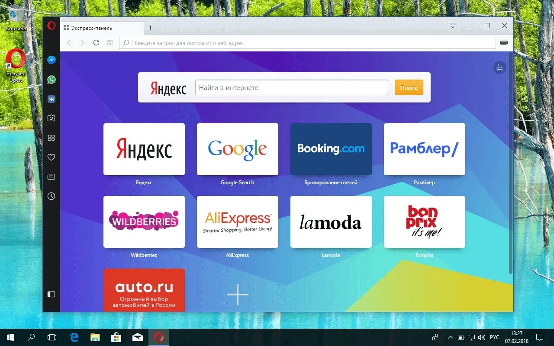
Task: Open Facebook Messenger in the sidebar
Action: [x=51, y=60]
